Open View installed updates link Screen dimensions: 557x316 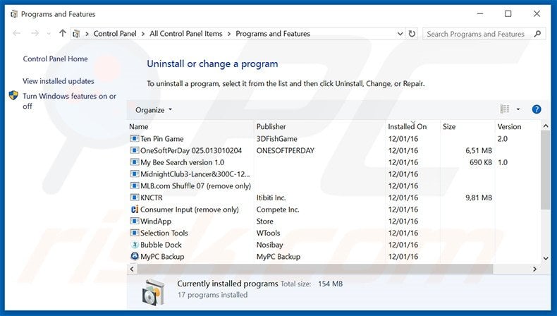click(x=59, y=81)
